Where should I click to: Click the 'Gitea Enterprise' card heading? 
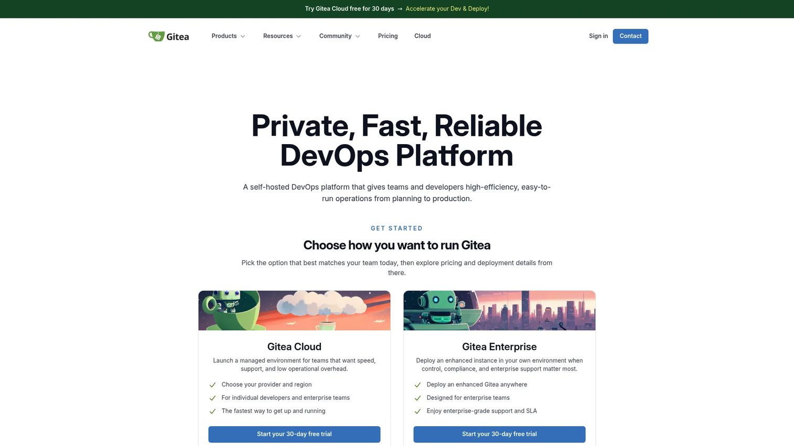499,346
